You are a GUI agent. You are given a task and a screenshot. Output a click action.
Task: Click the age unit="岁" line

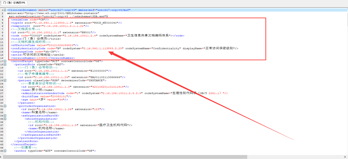tap(45, 99)
